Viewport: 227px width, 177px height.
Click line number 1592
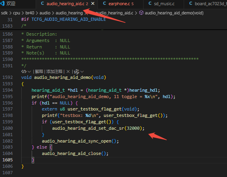click(8, 77)
